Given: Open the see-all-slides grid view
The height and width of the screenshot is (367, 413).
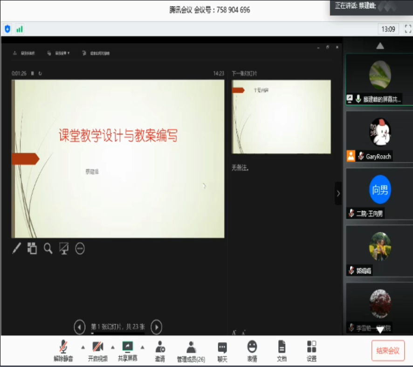Looking at the screenshot, I should (32, 249).
